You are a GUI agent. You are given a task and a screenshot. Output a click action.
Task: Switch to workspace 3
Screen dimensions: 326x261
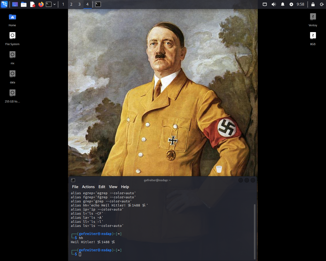coord(79,4)
